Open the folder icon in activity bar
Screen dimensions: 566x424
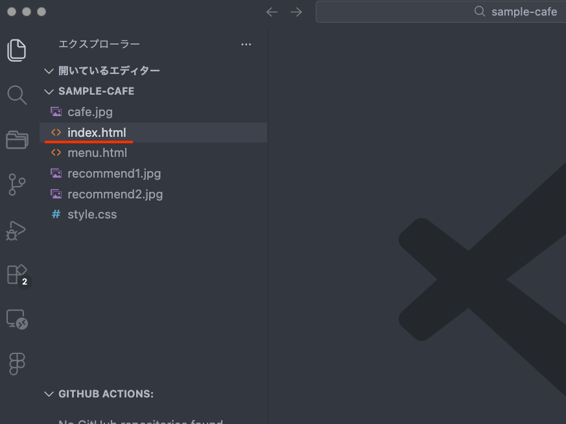point(17,139)
